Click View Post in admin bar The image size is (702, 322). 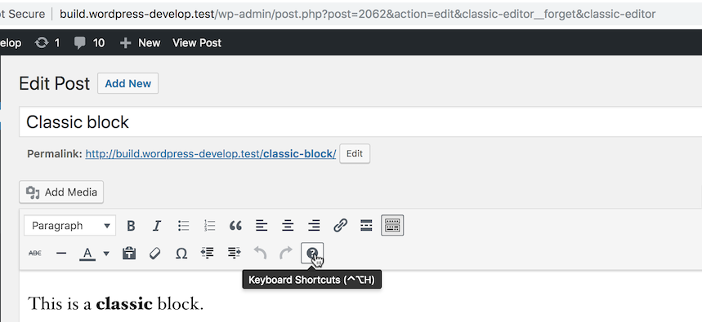pyautogui.click(x=197, y=43)
